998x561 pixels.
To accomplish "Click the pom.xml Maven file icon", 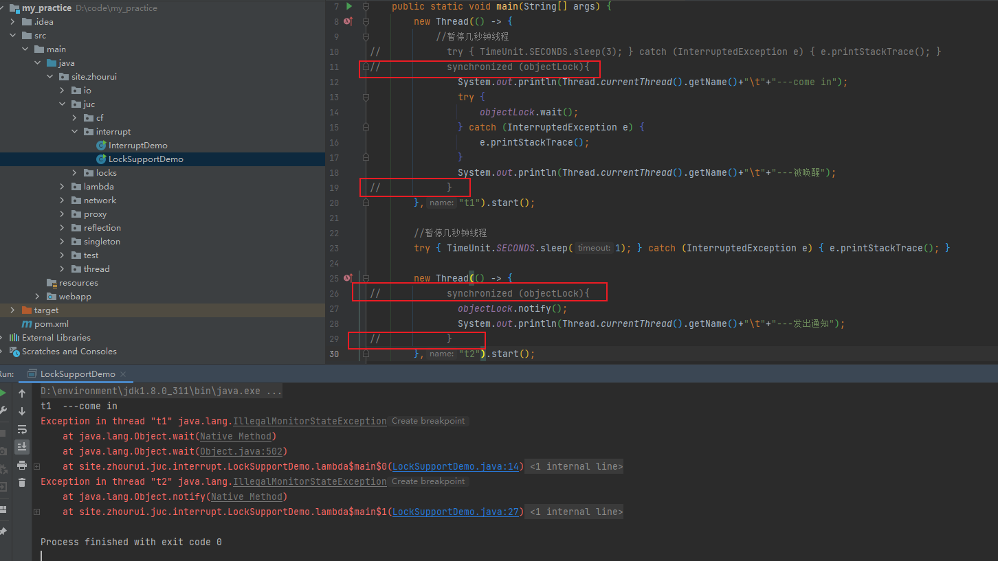I will click(27, 324).
